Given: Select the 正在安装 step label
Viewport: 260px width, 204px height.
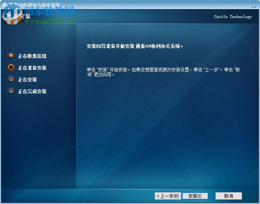Looking at the screenshot, I should (x=27, y=80).
